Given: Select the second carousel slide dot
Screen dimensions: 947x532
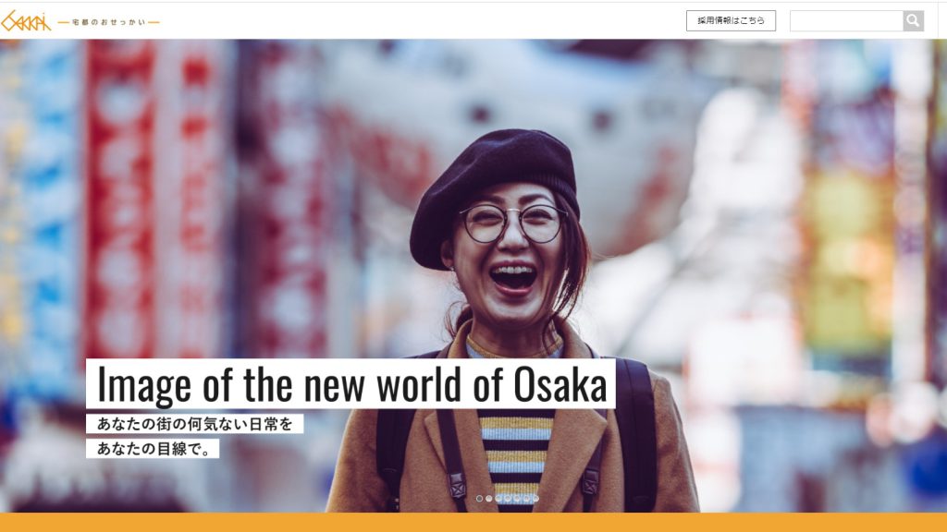Looking at the screenshot, I should 488,498.
